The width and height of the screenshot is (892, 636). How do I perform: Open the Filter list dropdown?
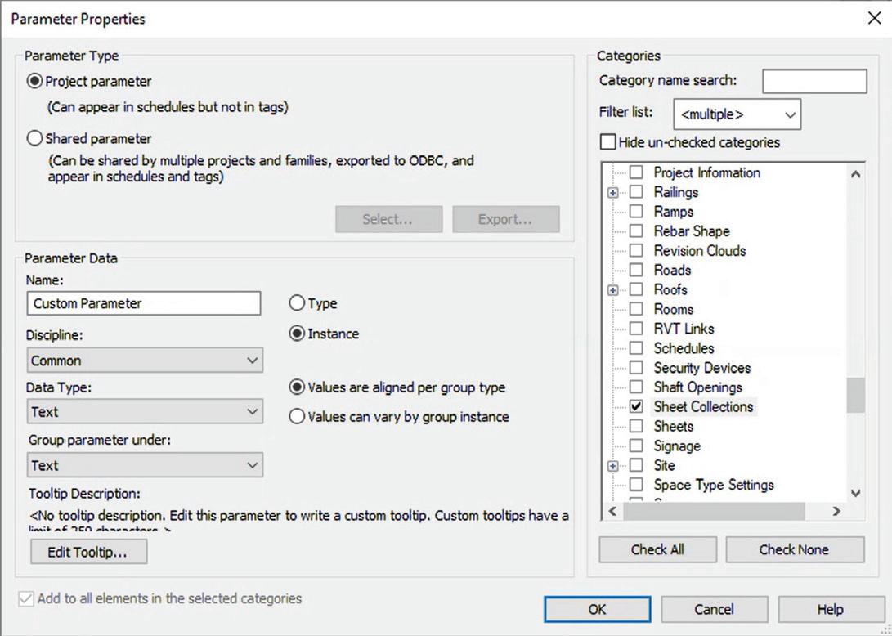[737, 115]
